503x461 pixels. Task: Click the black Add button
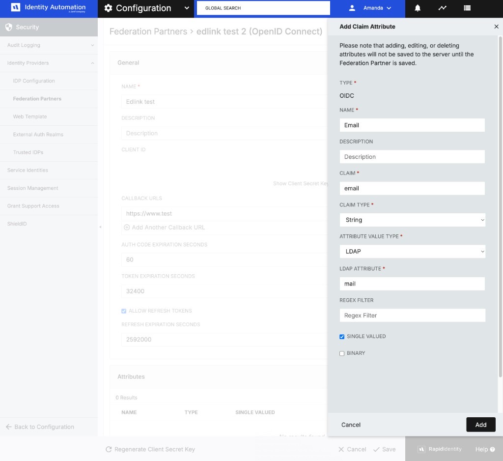(x=480, y=425)
